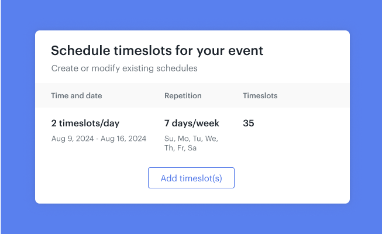The image size is (382, 234).
Task: Click the dash between the two dates
Action: 97,139
